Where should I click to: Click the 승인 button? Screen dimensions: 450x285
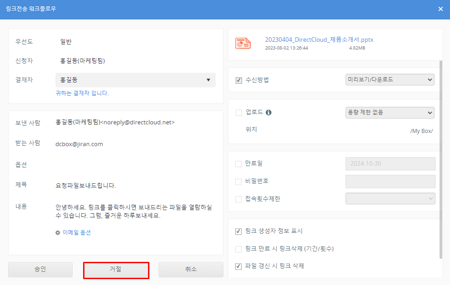[x=40, y=270]
